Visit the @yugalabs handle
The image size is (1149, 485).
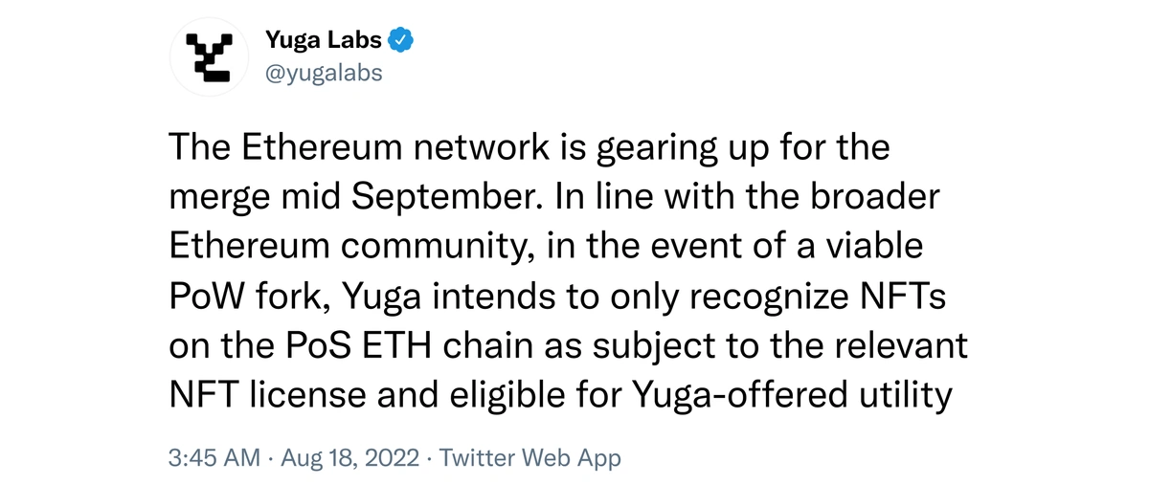point(324,75)
